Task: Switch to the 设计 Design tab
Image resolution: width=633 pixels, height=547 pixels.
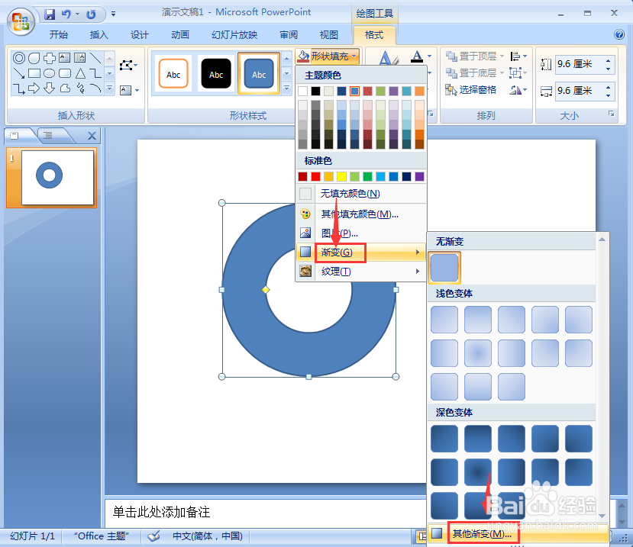Action: pos(139,34)
